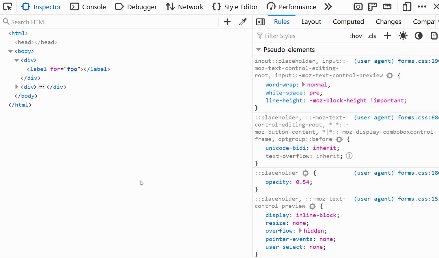439x258 pixels.
Task: Open forms.css:190 source link
Action: [418, 61]
